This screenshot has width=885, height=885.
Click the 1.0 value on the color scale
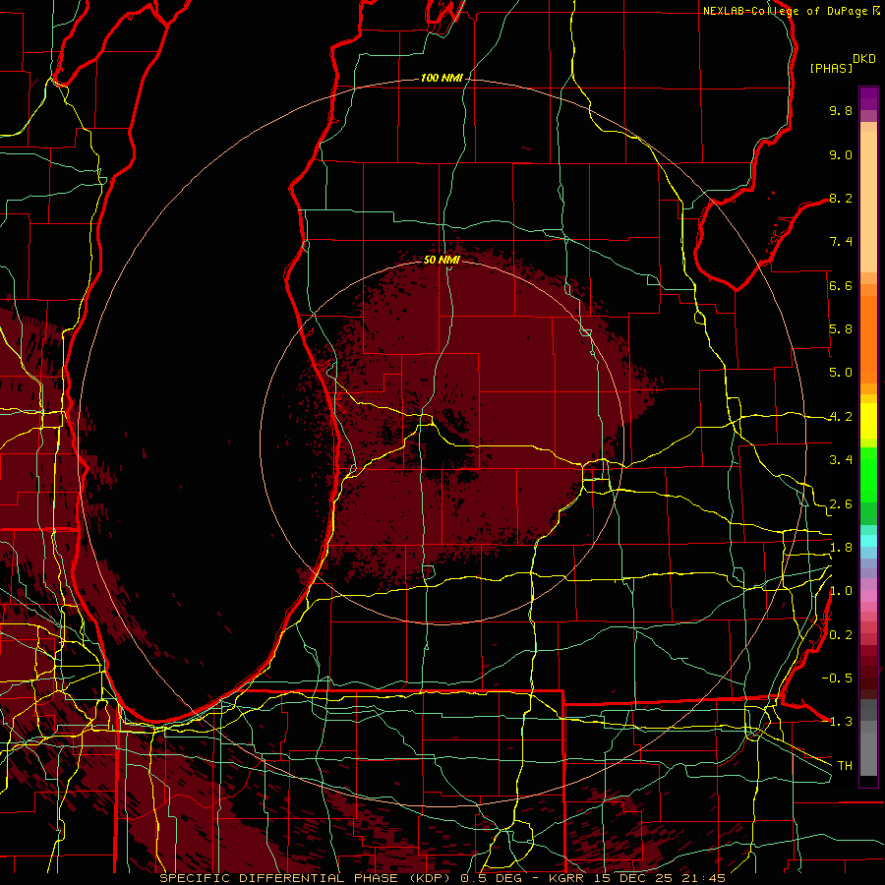point(841,591)
